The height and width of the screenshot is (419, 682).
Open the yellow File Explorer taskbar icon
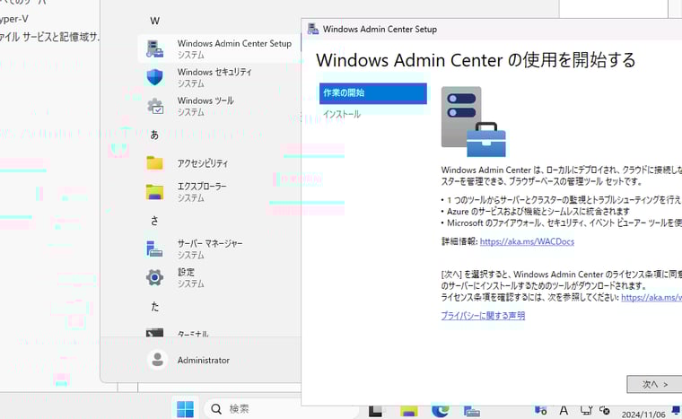(409, 411)
